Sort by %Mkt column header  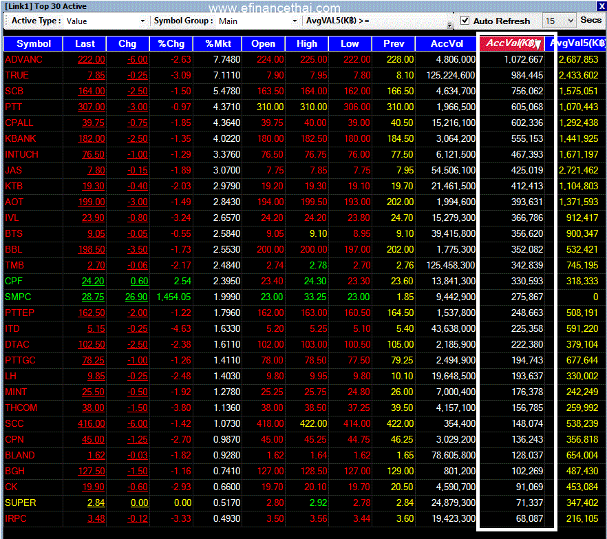(217, 44)
